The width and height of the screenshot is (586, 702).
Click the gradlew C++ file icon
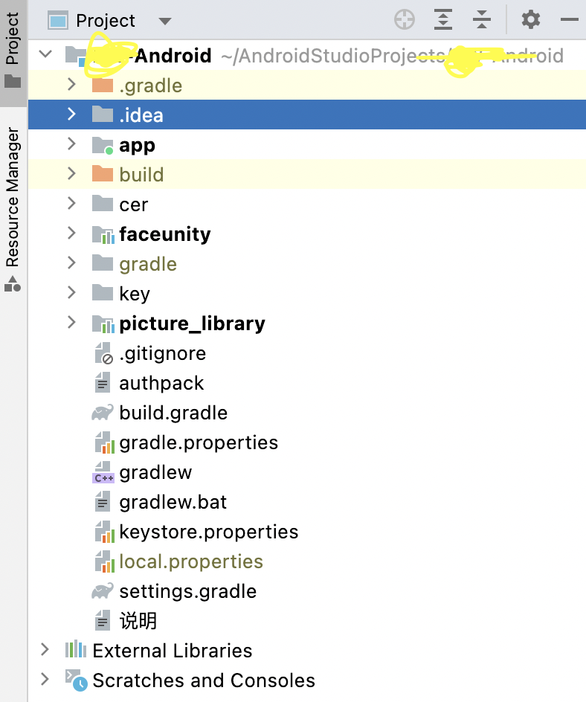[103, 473]
